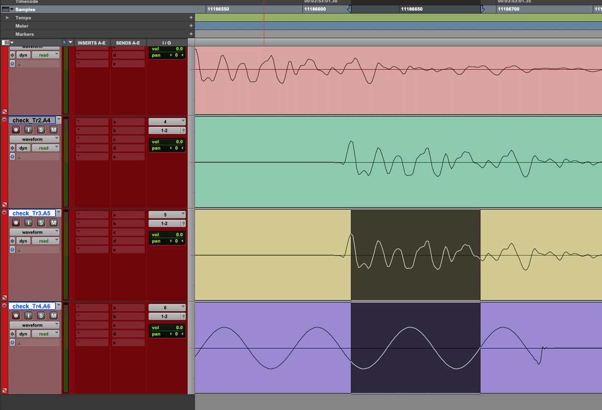Screen dimensions: 602x410
Task: Open the dropdown arrow next to the clock icon
Action: pyautogui.click(x=71, y=43)
